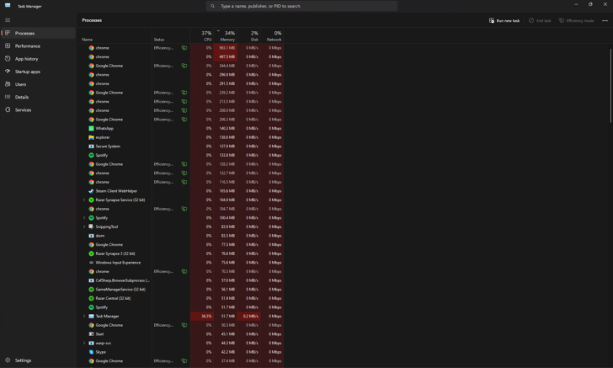613x368 pixels.
Task: Sort processes by CPU column header
Action: tap(207, 36)
